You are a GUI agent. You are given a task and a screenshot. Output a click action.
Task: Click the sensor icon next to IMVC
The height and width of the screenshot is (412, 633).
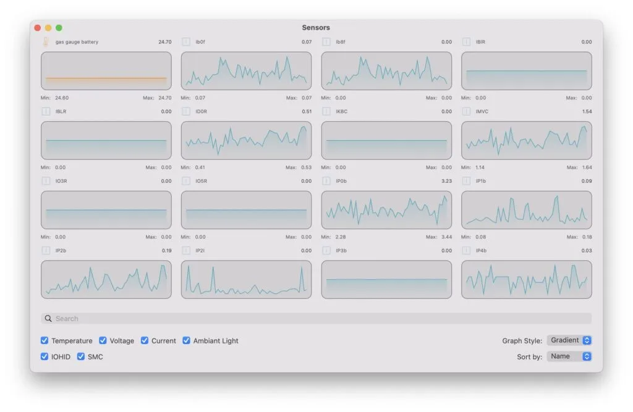tap(466, 111)
